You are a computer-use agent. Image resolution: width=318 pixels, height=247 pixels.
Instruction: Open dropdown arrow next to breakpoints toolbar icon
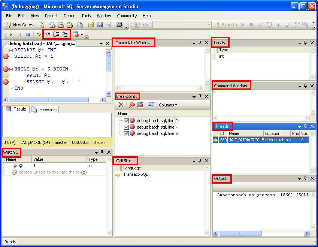tap(82, 34)
